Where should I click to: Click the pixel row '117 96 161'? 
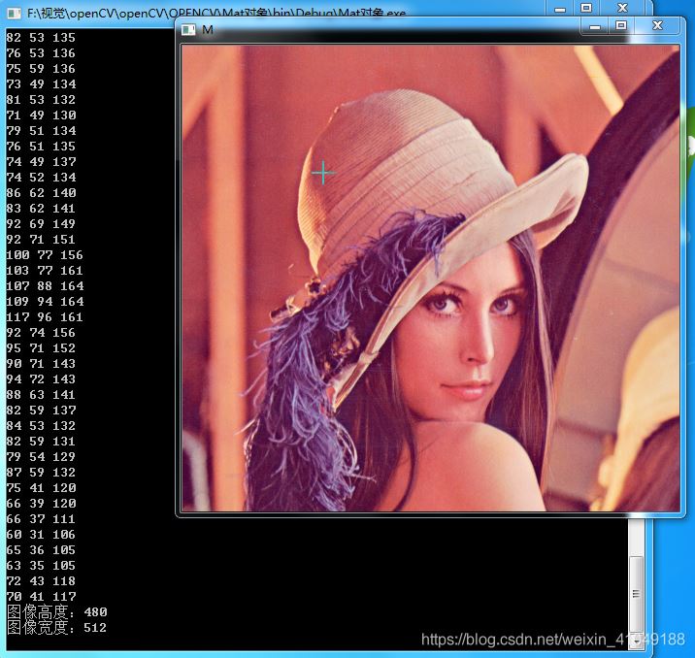tap(45, 316)
